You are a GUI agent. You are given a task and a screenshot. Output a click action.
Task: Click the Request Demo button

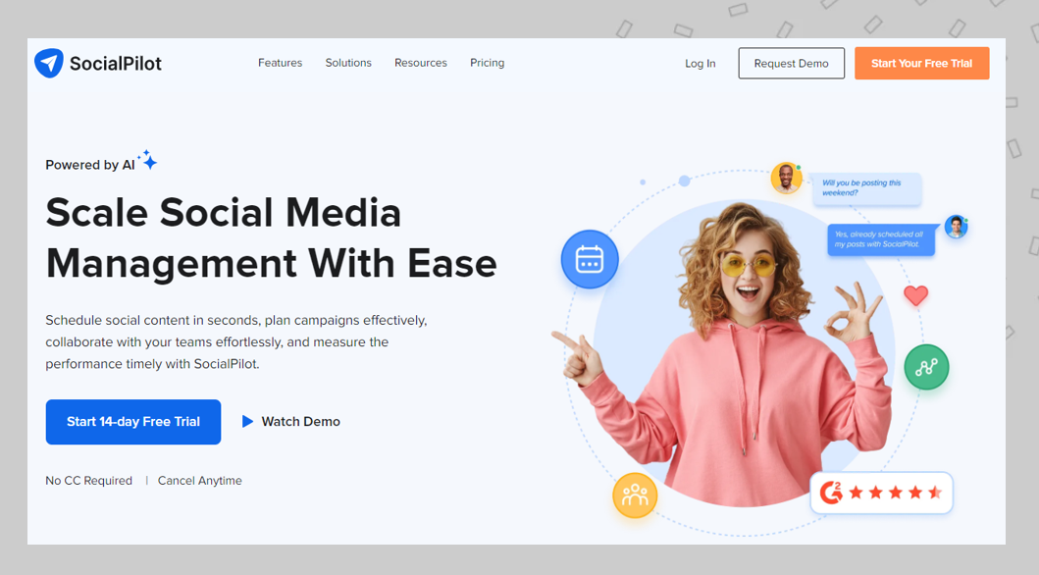click(x=791, y=64)
